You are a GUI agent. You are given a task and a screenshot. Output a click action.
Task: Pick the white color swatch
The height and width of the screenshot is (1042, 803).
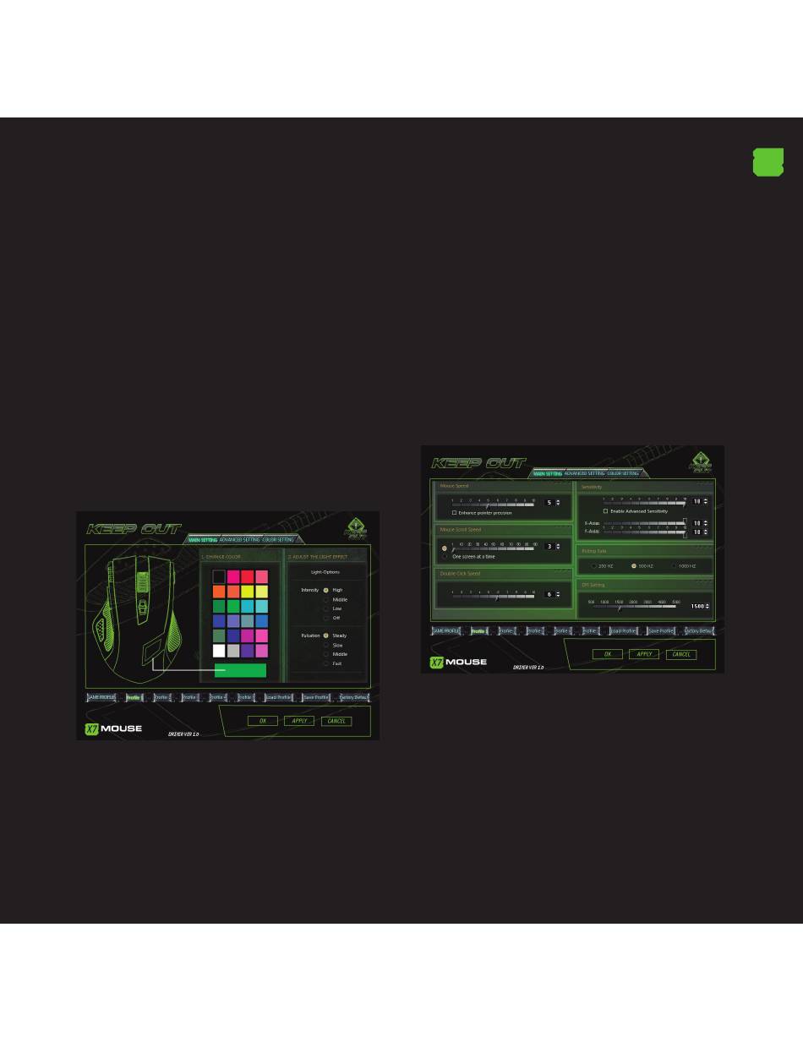coord(219,651)
